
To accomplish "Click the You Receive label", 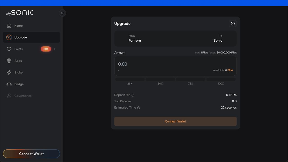I will tap(123, 101).
